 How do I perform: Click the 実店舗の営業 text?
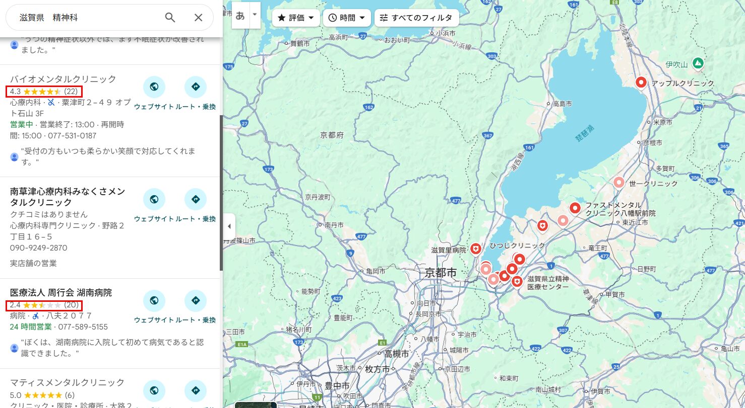tap(33, 263)
